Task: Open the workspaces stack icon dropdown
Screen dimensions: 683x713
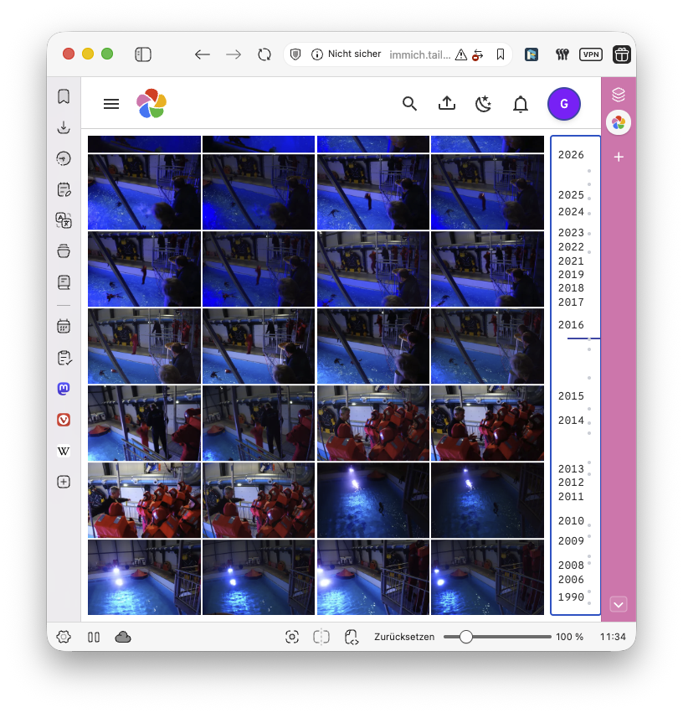Action: coord(619,94)
